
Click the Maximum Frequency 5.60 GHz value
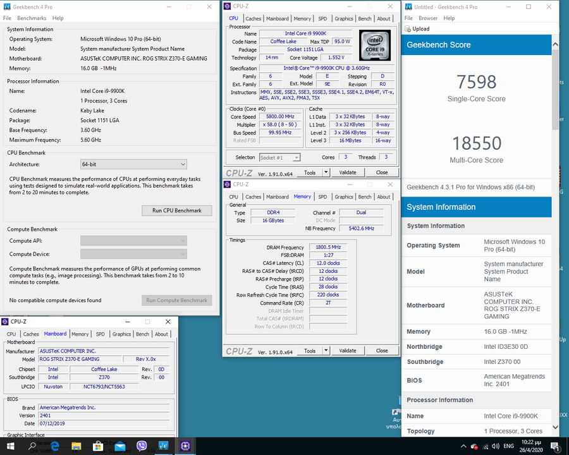pyautogui.click(x=90, y=140)
